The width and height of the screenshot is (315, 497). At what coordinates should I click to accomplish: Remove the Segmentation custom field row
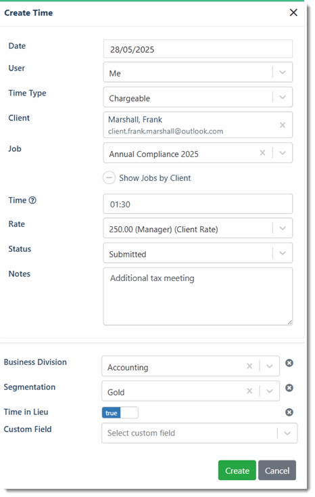pos(289,388)
